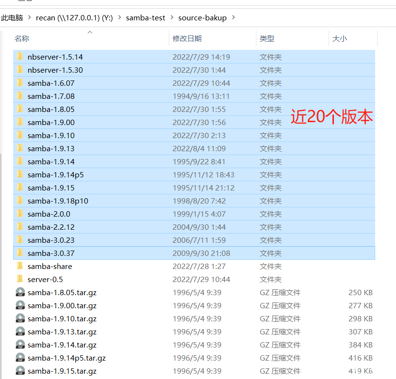Click the GZ archive icon of samba-1.9.14p5.tar.gz
This screenshot has width=396, height=379.
[20, 358]
